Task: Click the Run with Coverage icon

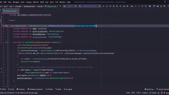Action: [117, 6]
